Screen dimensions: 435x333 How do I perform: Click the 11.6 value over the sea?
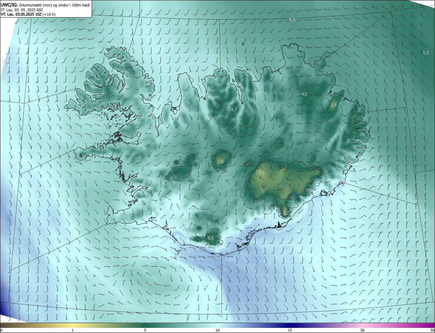[223, 270]
